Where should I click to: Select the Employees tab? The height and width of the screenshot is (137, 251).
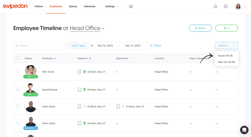pyautogui.click(x=56, y=7)
